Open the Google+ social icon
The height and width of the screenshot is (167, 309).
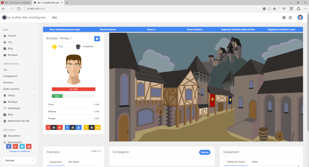15,147
